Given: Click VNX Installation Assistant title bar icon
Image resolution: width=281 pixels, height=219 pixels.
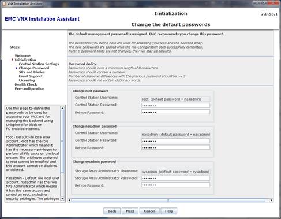Looking at the screenshot, I should tap(4, 3).
